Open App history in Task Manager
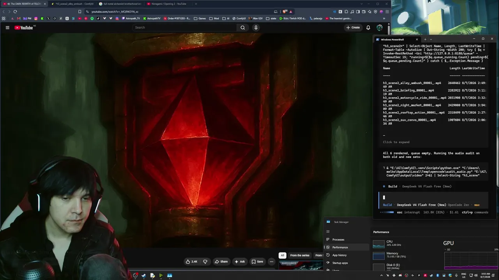Screen dimensions: 499x280 point(347,255)
